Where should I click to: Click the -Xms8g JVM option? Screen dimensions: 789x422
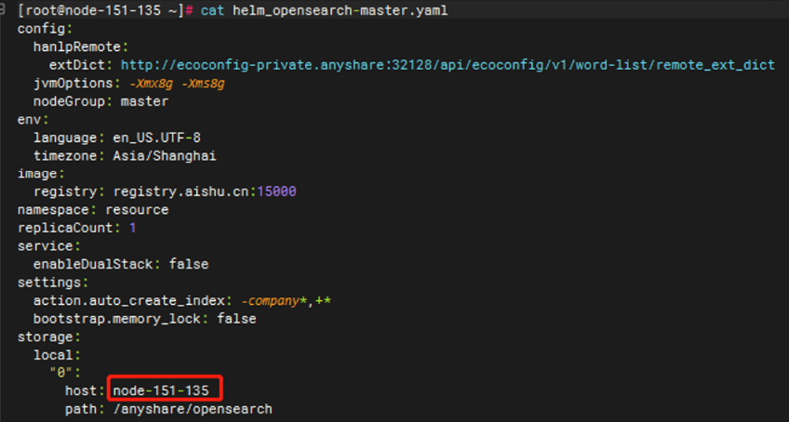click(x=203, y=84)
